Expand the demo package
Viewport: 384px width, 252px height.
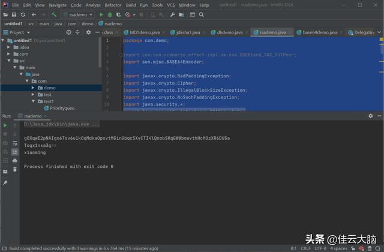pos(33,88)
